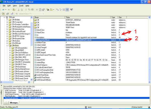Select CN=DnsAdmins in the tree
The width and height of the screenshot is (151, 109).
(x=20, y=67)
